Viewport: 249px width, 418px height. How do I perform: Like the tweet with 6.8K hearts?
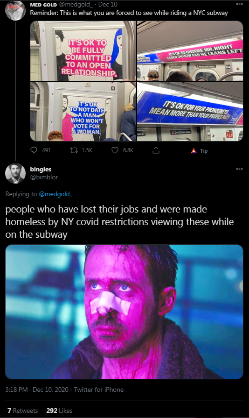pyautogui.click(x=115, y=150)
